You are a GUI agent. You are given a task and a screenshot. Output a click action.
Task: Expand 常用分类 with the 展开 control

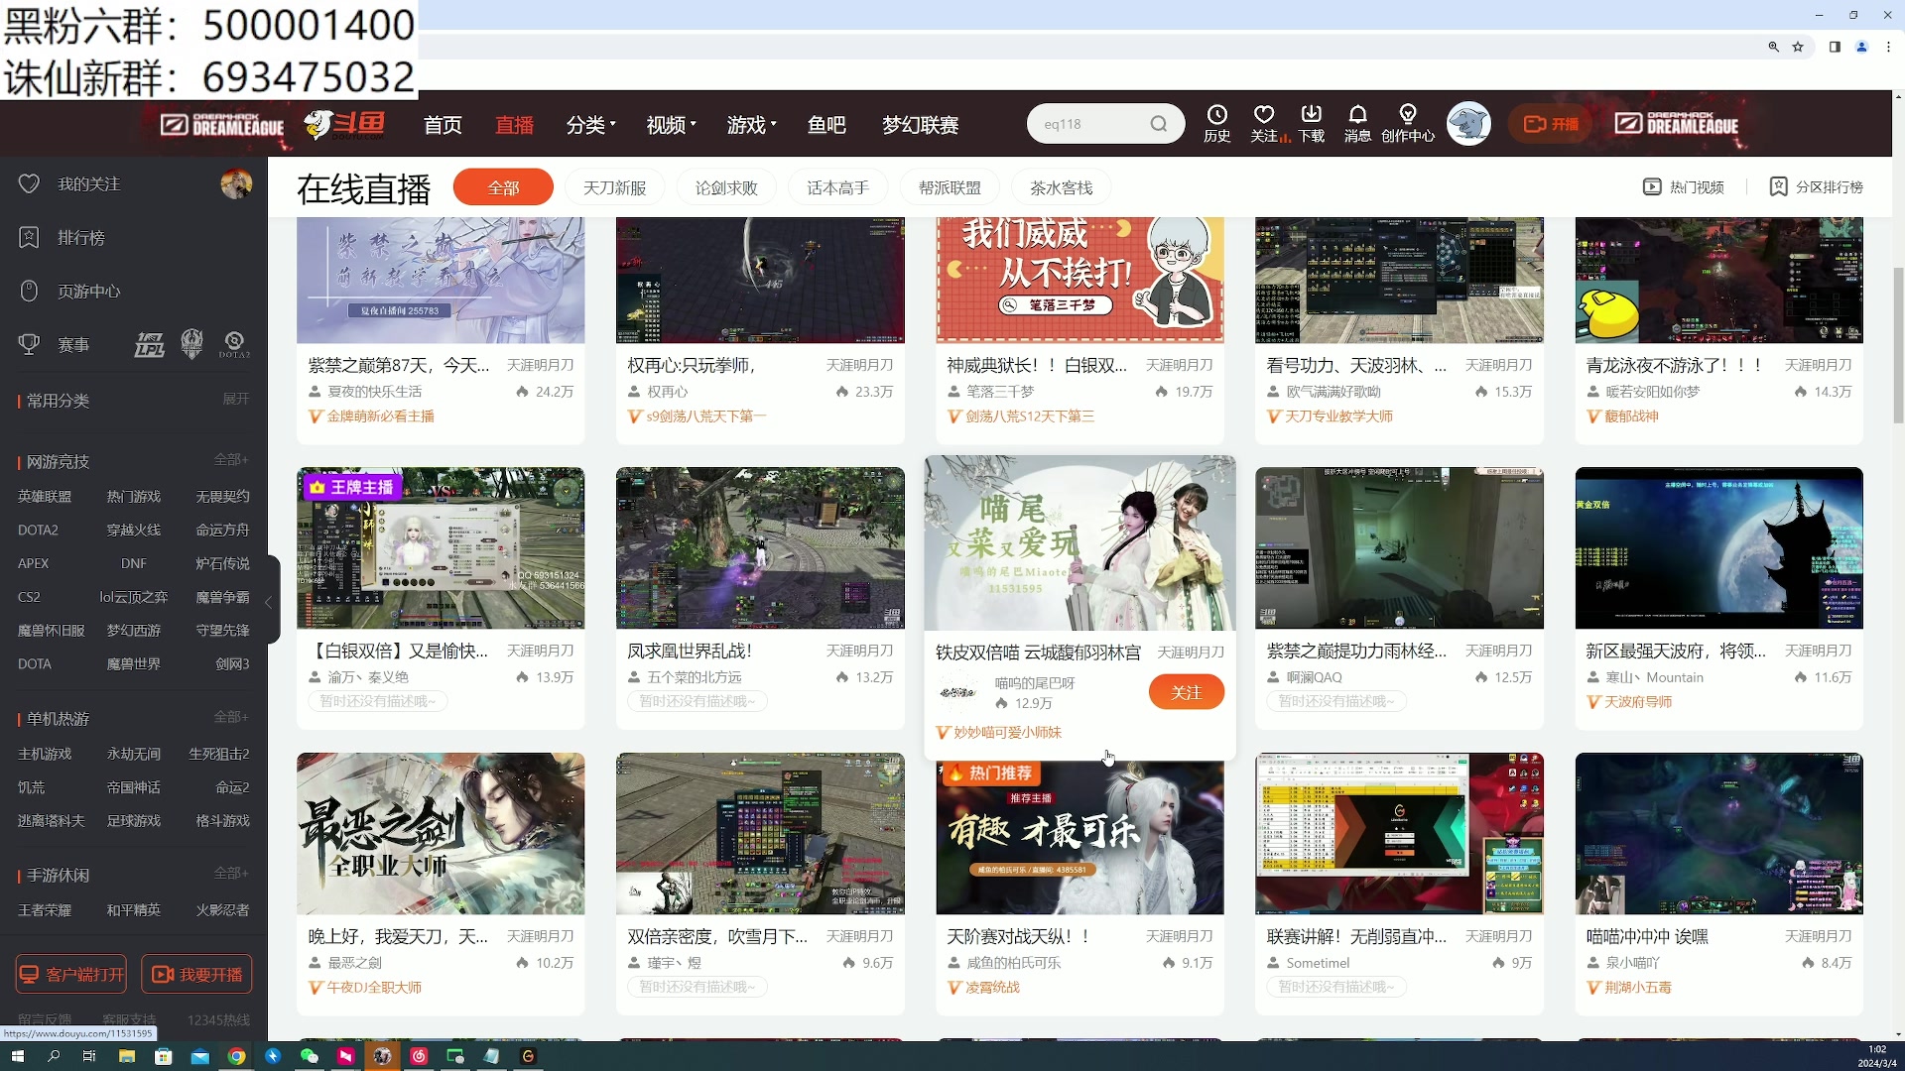tap(235, 399)
